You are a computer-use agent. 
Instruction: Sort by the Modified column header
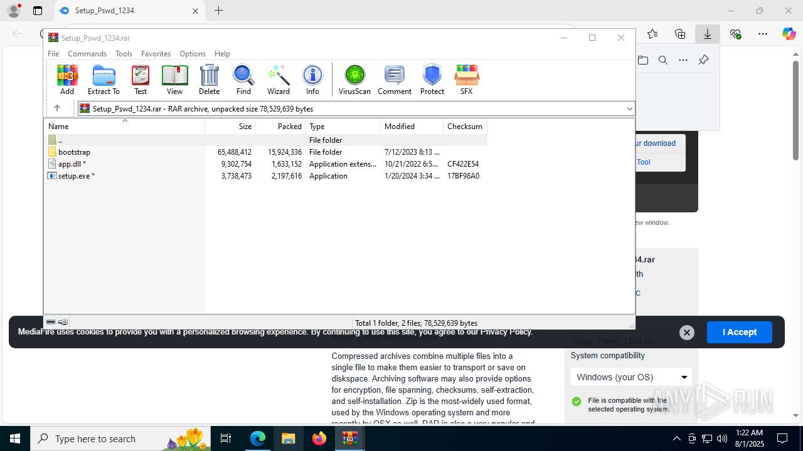tap(412, 126)
